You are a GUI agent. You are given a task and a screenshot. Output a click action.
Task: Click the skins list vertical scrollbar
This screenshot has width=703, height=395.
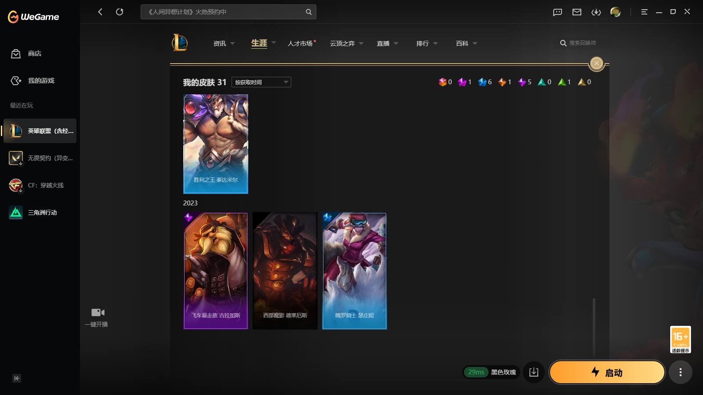click(x=594, y=327)
